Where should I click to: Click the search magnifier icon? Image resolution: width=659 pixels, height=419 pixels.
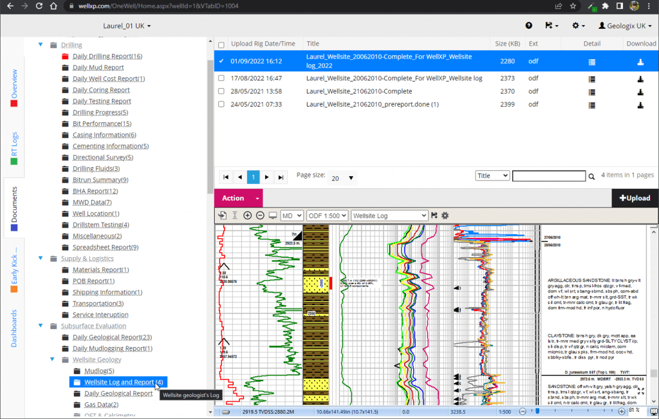pyautogui.click(x=591, y=176)
